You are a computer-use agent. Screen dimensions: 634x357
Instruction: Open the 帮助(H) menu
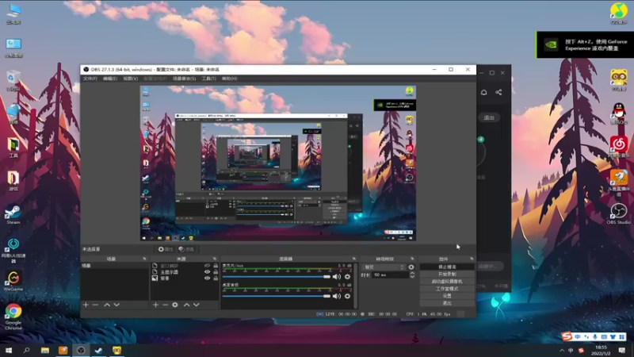229,79
